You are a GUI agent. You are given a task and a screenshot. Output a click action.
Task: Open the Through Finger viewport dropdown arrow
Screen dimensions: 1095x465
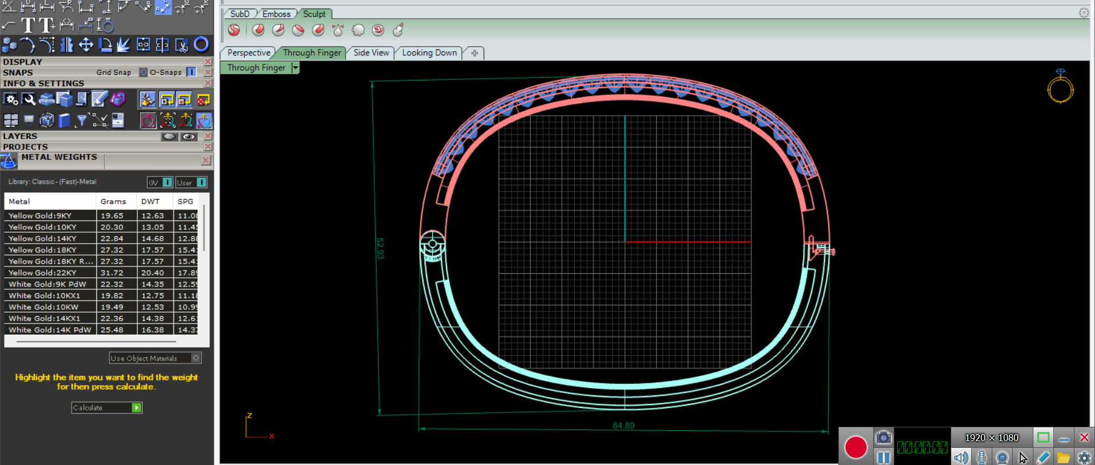coord(295,68)
